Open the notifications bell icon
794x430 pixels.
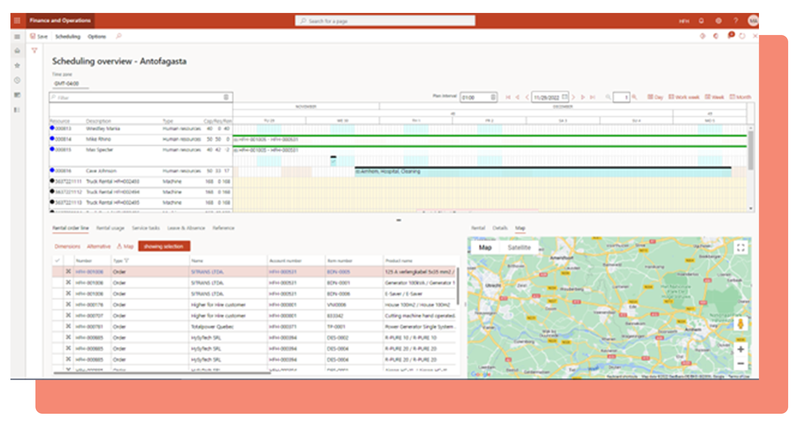click(701, 21)
